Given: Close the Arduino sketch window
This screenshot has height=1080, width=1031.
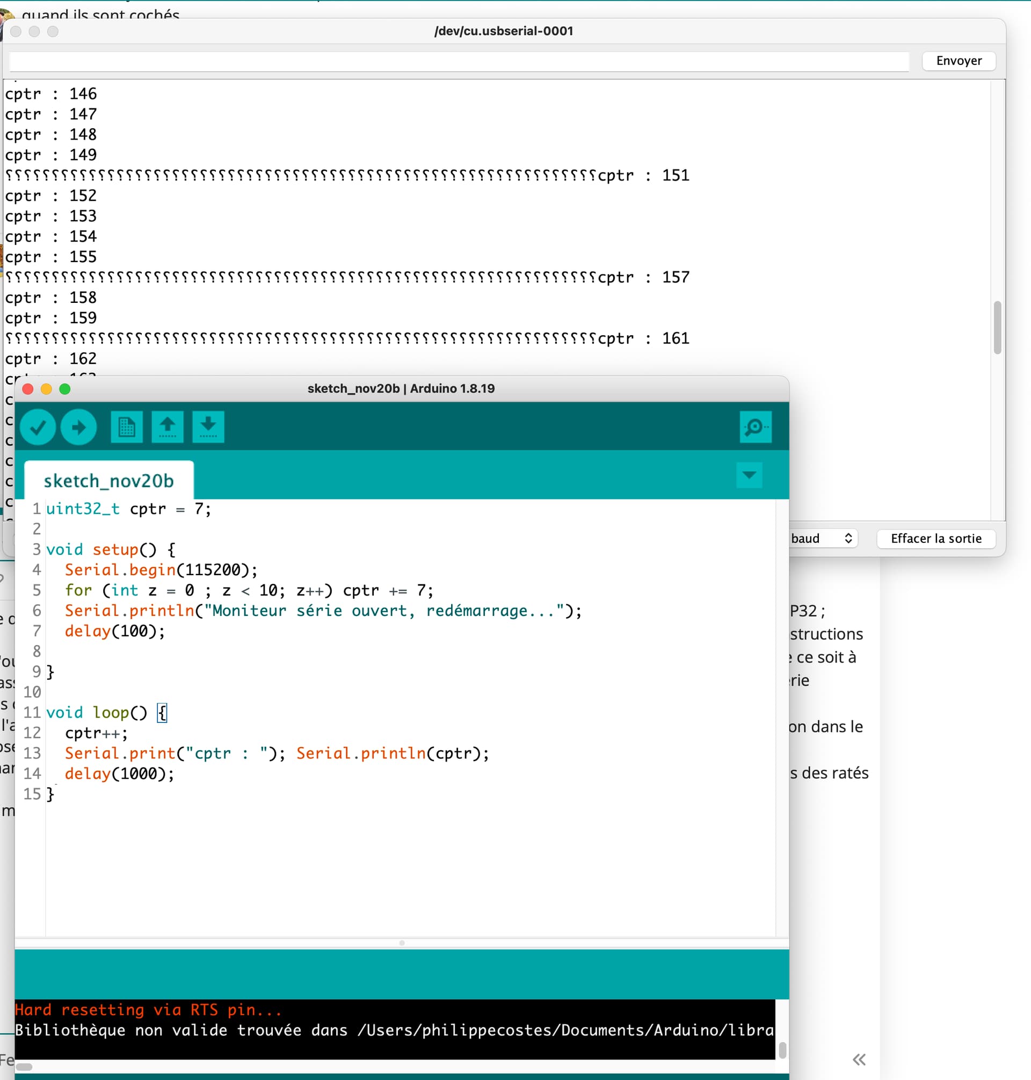Looking at the screenshot, I should pyautogui.click(x=28, y=389).
